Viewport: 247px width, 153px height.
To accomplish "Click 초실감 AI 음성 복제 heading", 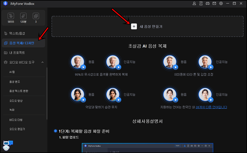I will 147,46.
